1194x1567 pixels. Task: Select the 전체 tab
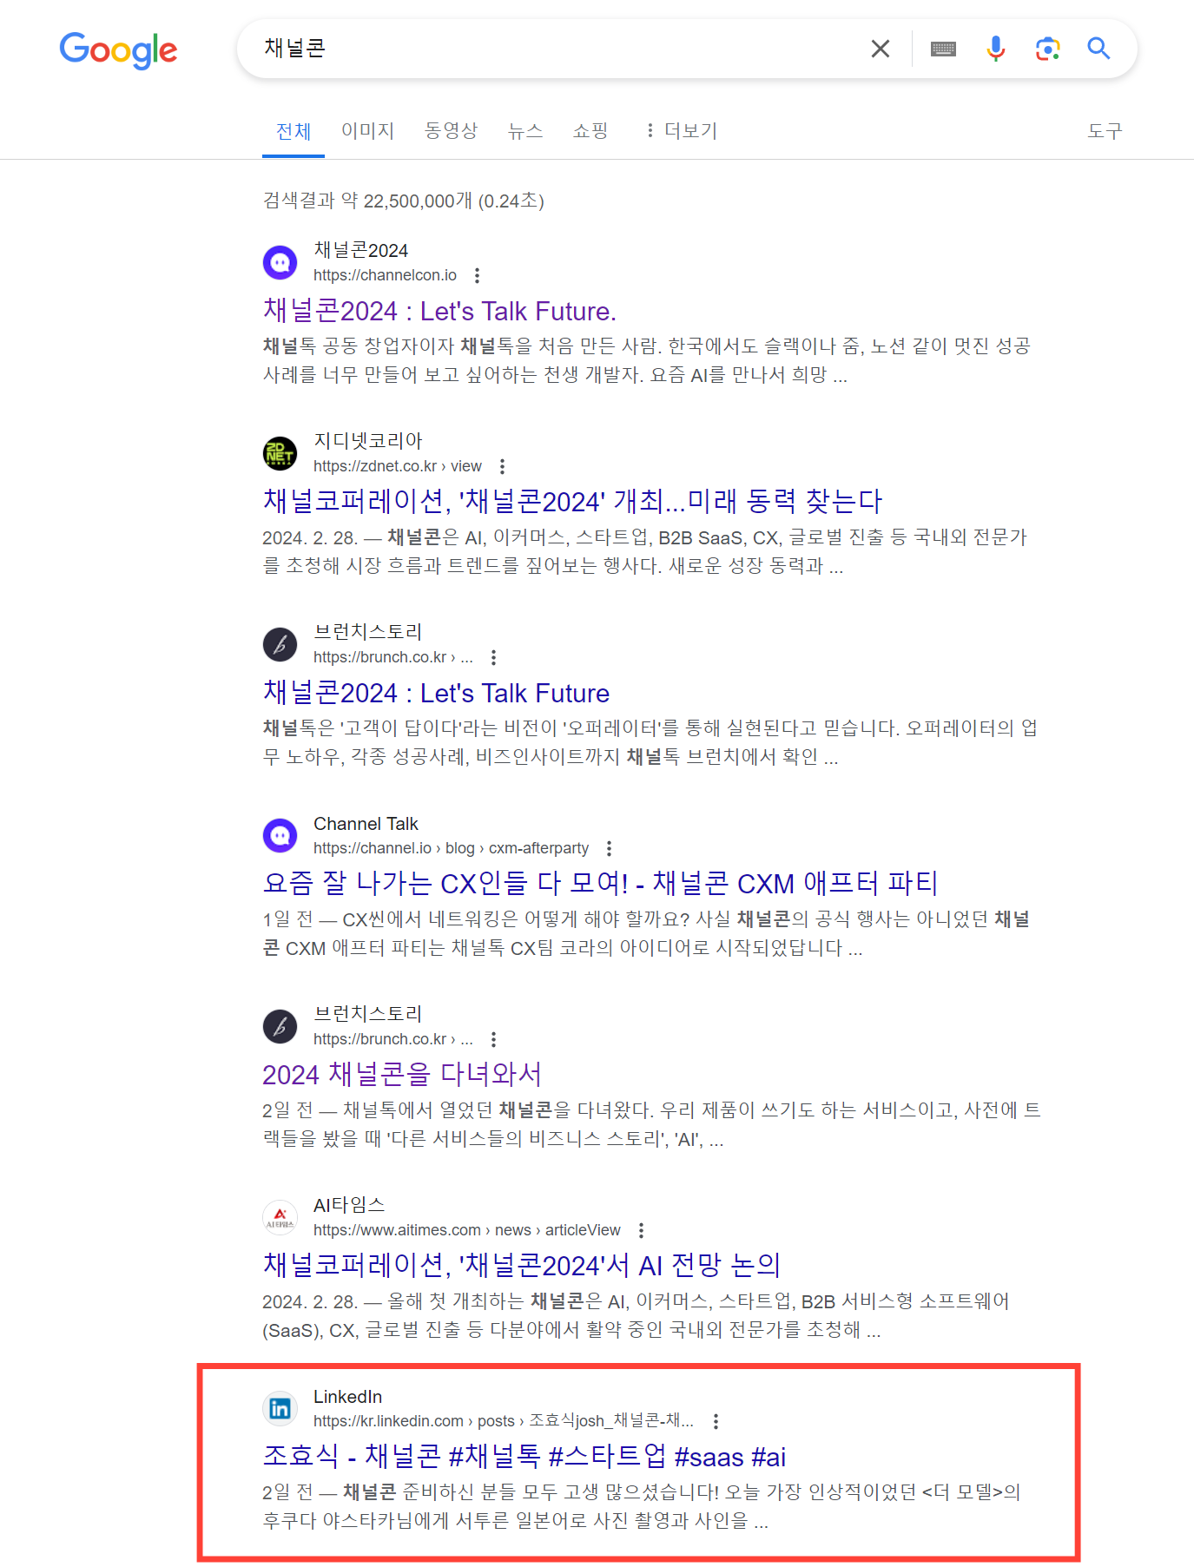click(294, 131)
